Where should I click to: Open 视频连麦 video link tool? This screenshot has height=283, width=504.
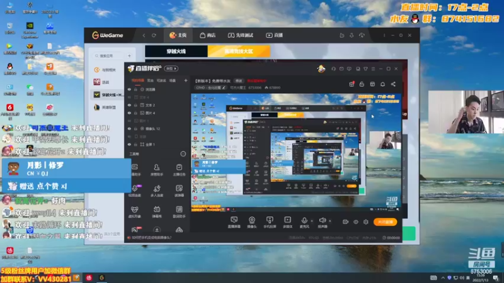click(x=134, y=191)
